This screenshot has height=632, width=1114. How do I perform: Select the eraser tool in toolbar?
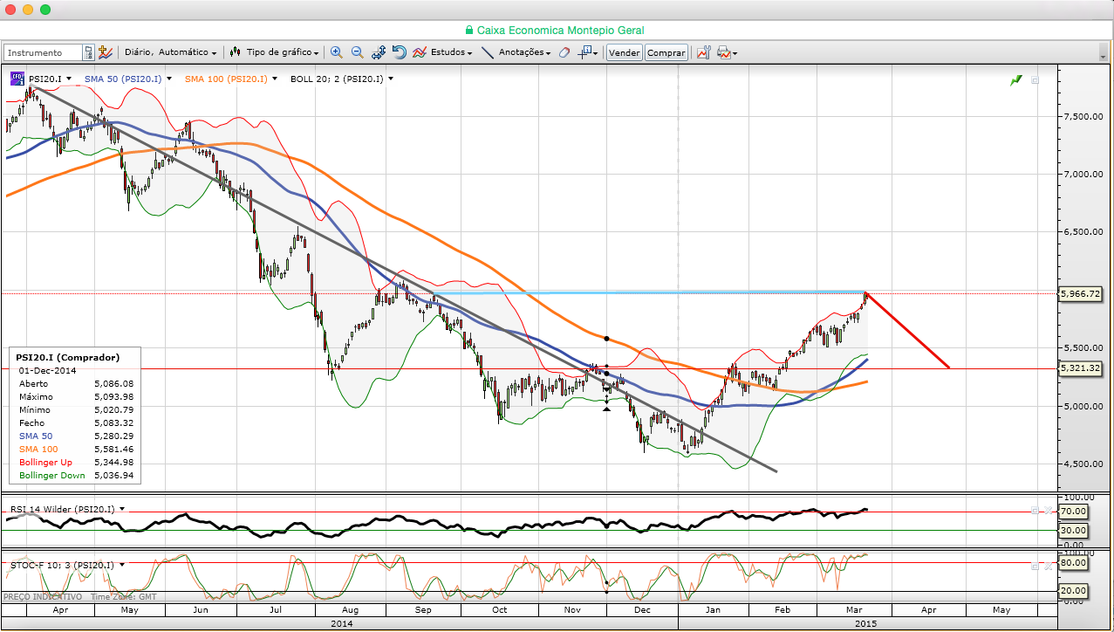click(x=564, y=52)
